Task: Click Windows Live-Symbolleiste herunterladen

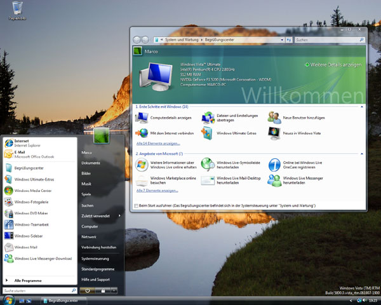Action: click(x=231, y=165)
